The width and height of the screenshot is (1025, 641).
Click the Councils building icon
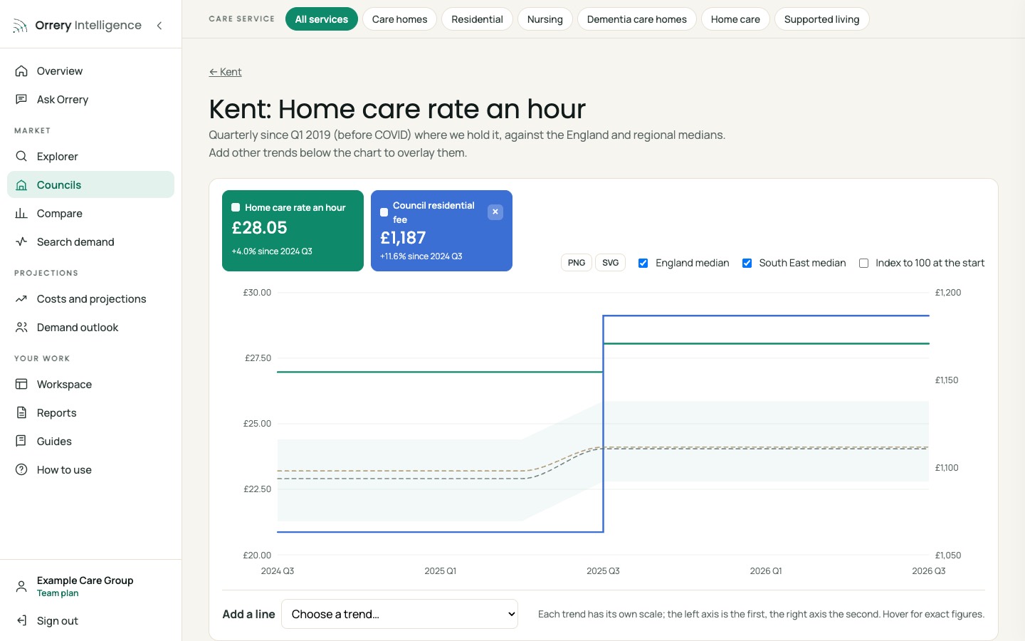pyautogui.click(x=21, y=185)
